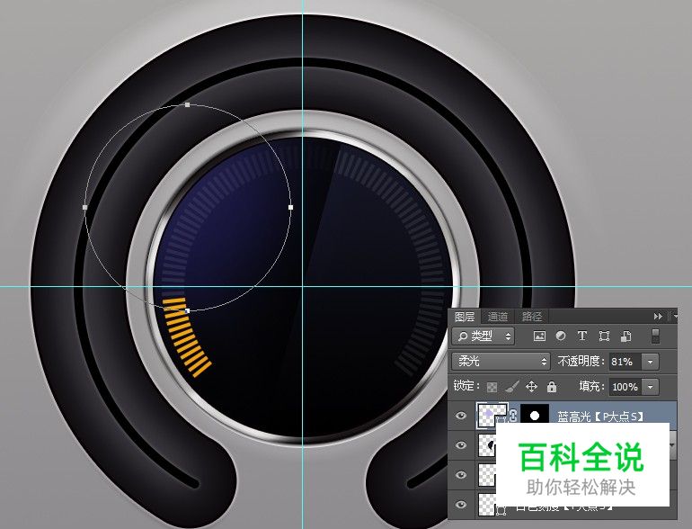Image resolution: width=692 pixels, height=529 pixels.
Task: Switch to the 图层 tab
Action: 465,317
